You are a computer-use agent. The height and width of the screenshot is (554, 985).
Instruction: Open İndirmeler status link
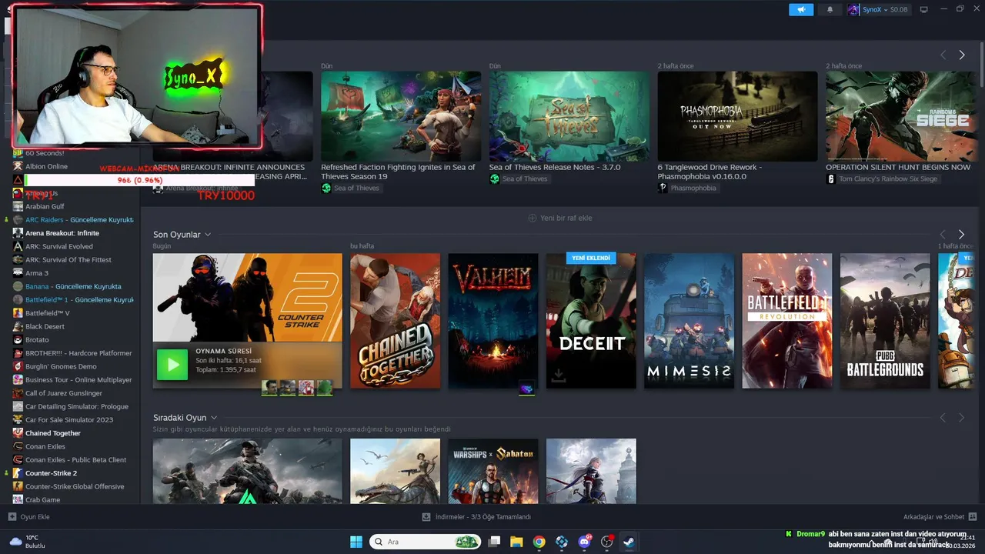point(483,516)
